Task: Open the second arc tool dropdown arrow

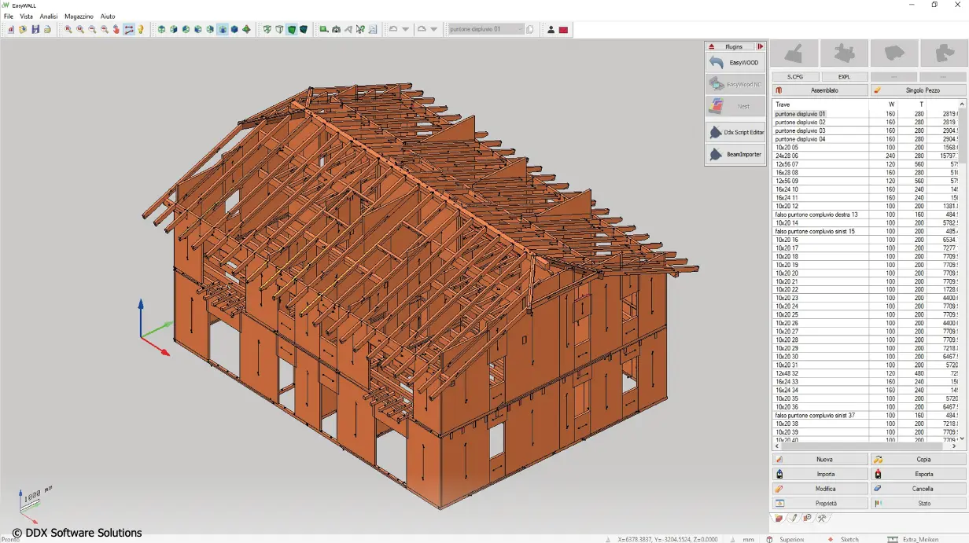Action: click(x=434, y=29)
